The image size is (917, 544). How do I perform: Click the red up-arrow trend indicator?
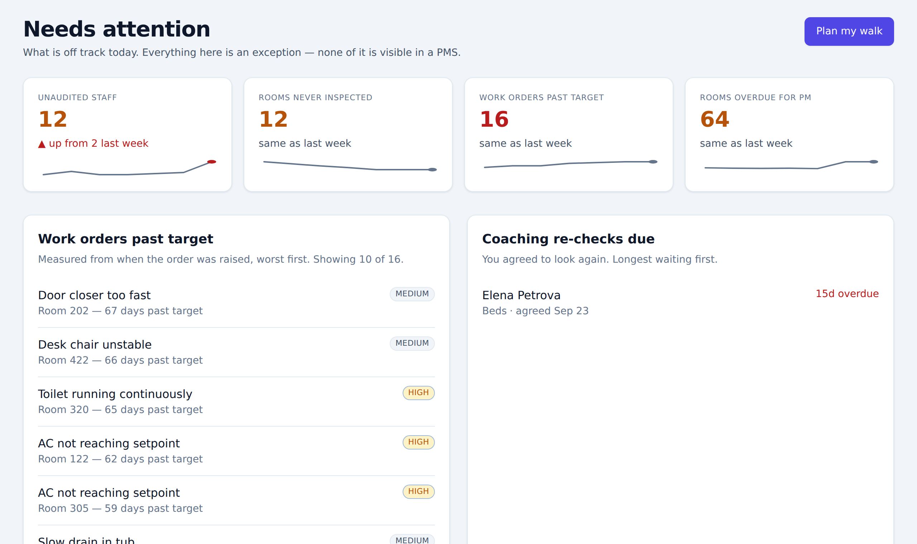tap(42, 144)
